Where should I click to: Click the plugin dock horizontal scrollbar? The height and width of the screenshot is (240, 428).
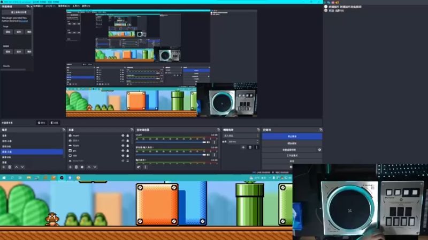[13, 70]
